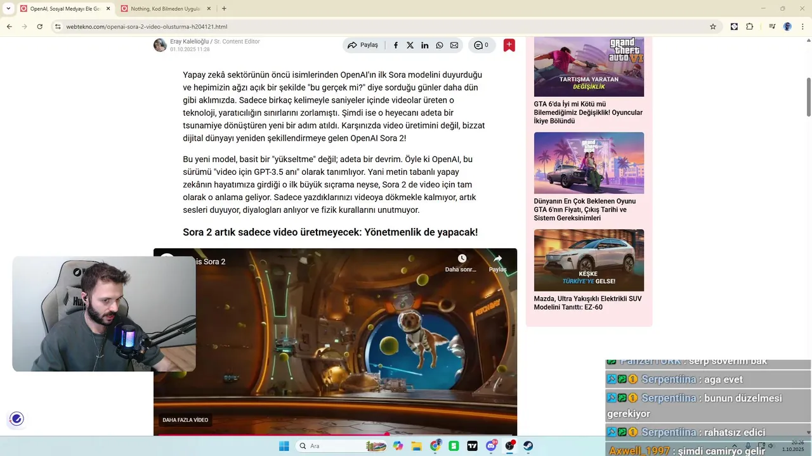Click the Sora 2 artık sadece video heading
Image resolution: width=812 pixels, height=456 pixels.
[330, 232]
